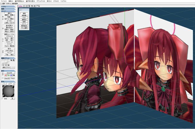Toggle the red YZ plane grid
Image resolution: width=195 pixels, height=129 pixels.
click(5, 75)
